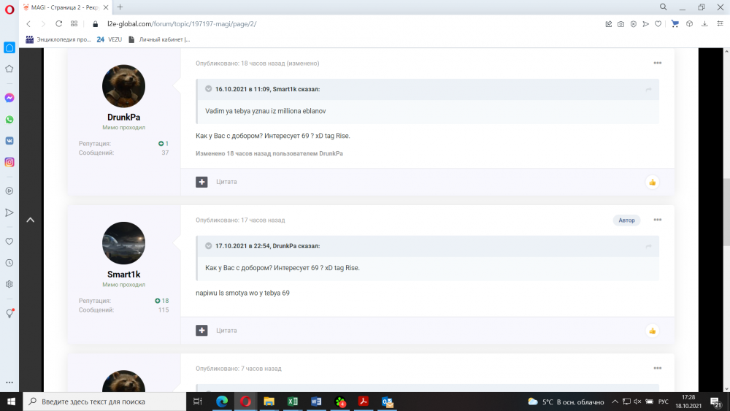730x411 pixels.
Task: Add the page to bookmarks with heart icon
Action: 658,24
